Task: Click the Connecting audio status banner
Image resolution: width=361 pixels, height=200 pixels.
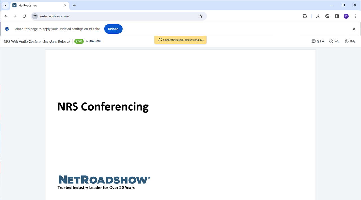Action: (180, 40)
